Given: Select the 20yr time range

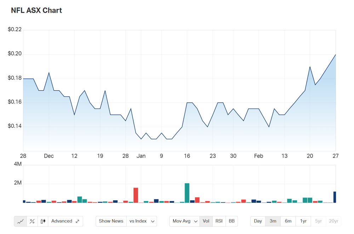Looking at the screenshot, I should [333, 221].
